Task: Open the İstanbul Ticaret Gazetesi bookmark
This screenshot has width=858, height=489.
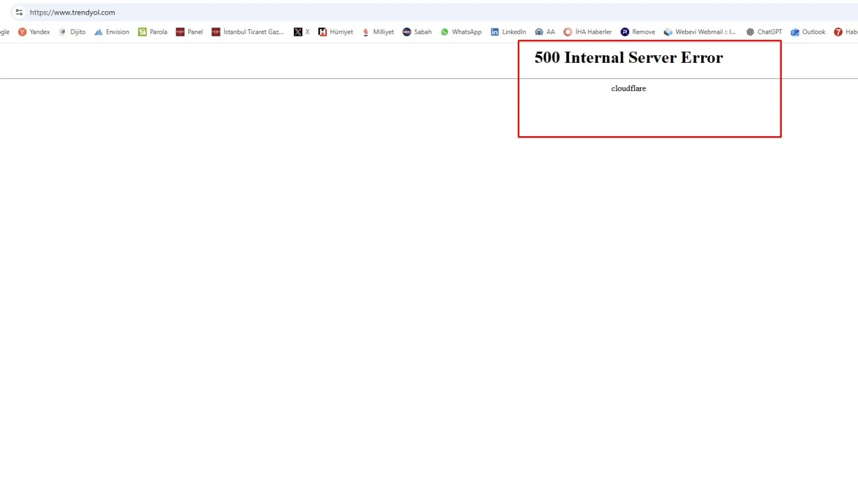Action: pyautogui.click(x=248, y=32)
